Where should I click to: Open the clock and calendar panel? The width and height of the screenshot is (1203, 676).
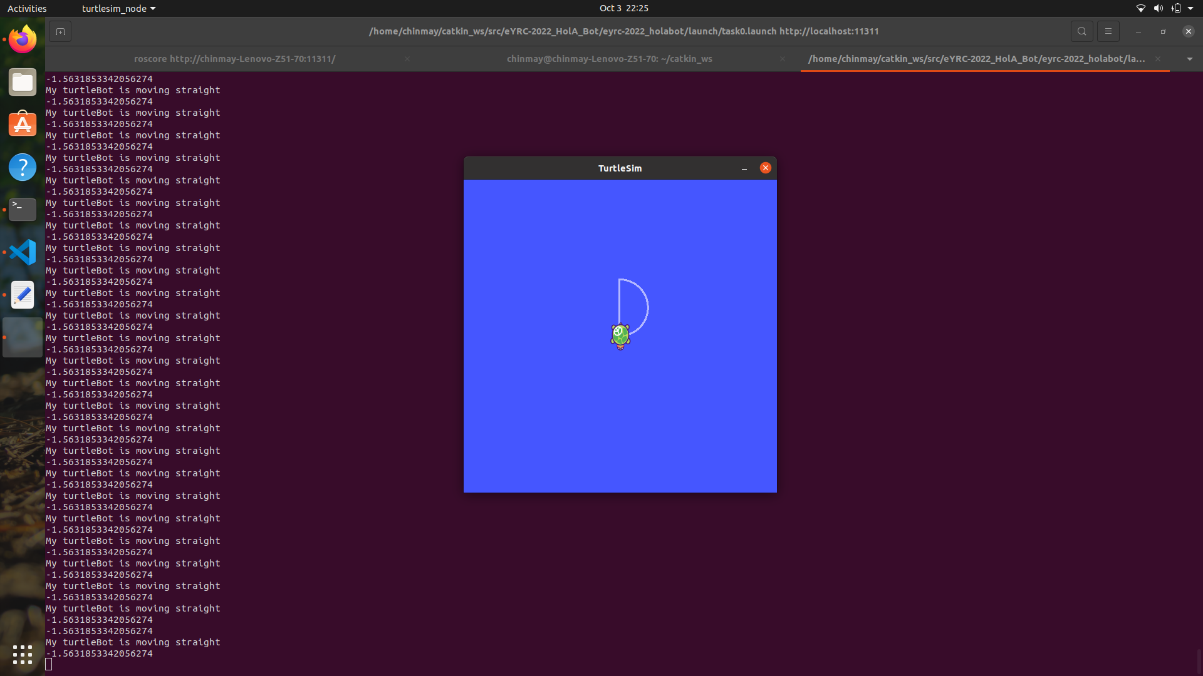[623, 8]
